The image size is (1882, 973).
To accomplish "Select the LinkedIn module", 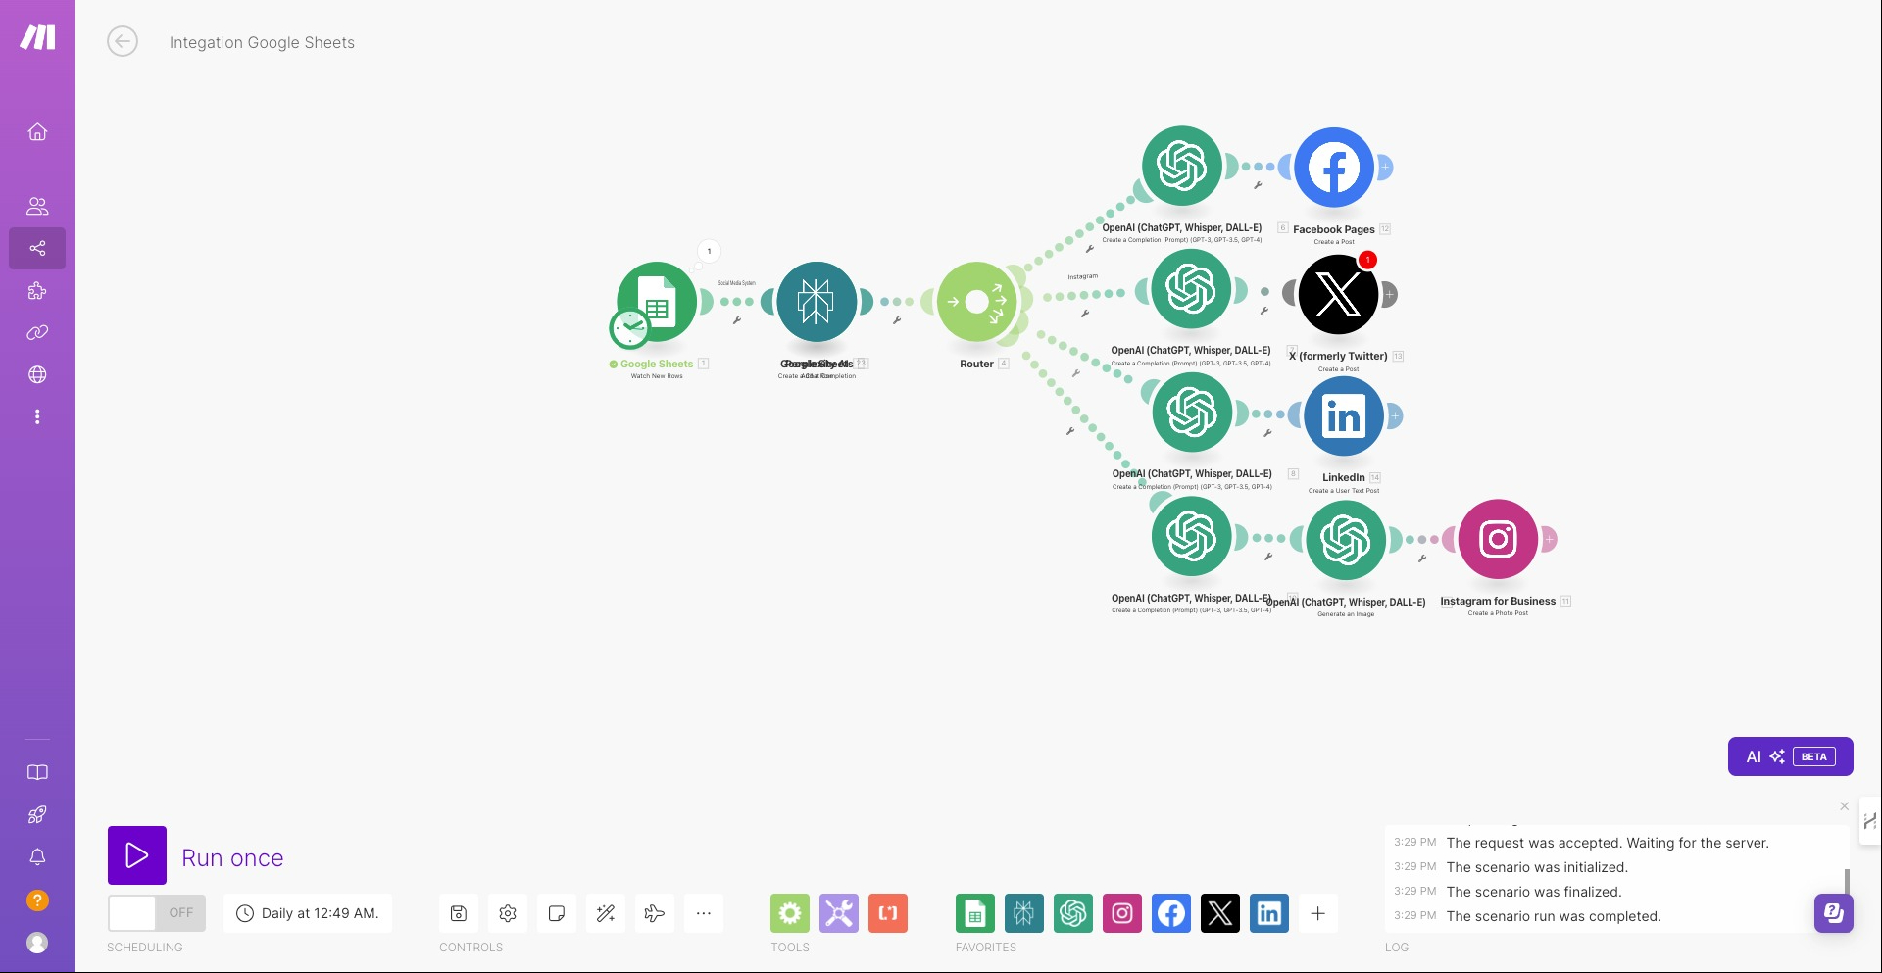I will point(1344,415).
